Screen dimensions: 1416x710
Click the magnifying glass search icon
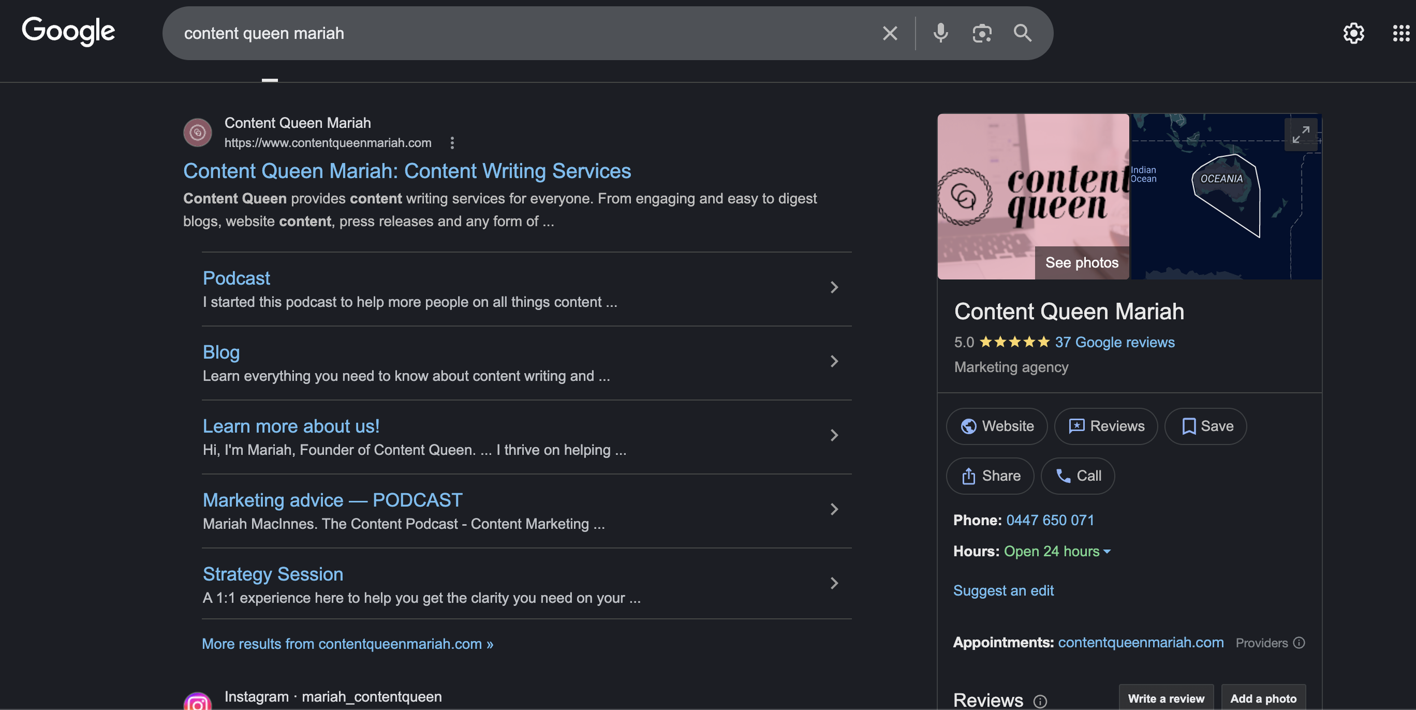point(1022,33)
